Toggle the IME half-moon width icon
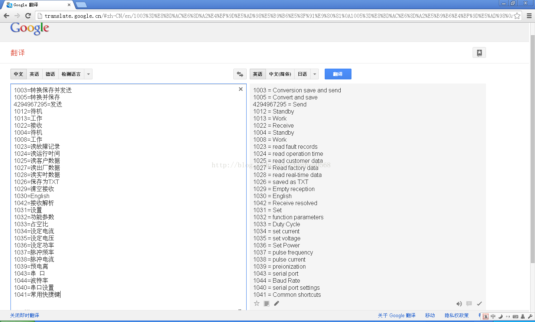 click(x=500, y=316)
